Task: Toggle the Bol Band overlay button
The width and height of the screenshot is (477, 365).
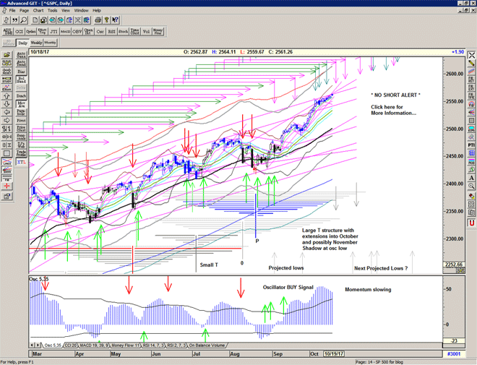Action: tap(21, 79)
